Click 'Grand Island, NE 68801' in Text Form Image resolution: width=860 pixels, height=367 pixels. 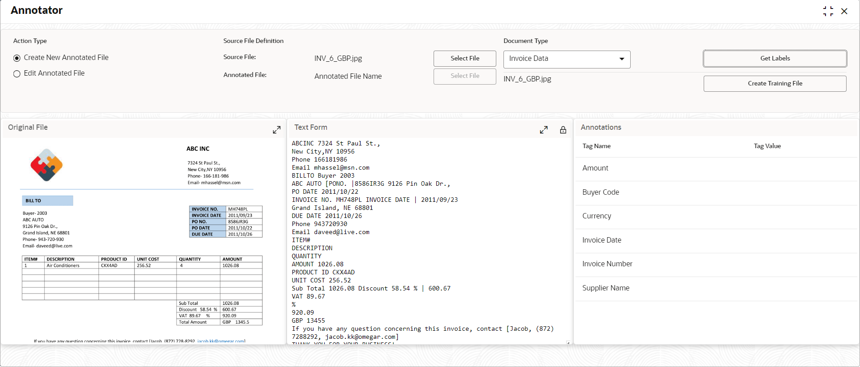tap(332, 208)
